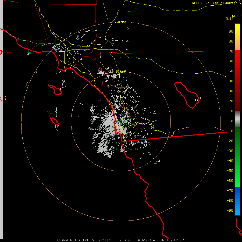Click the Salton Sea outline on map
This screenshot has width=242, height=242.
[187, 95]
